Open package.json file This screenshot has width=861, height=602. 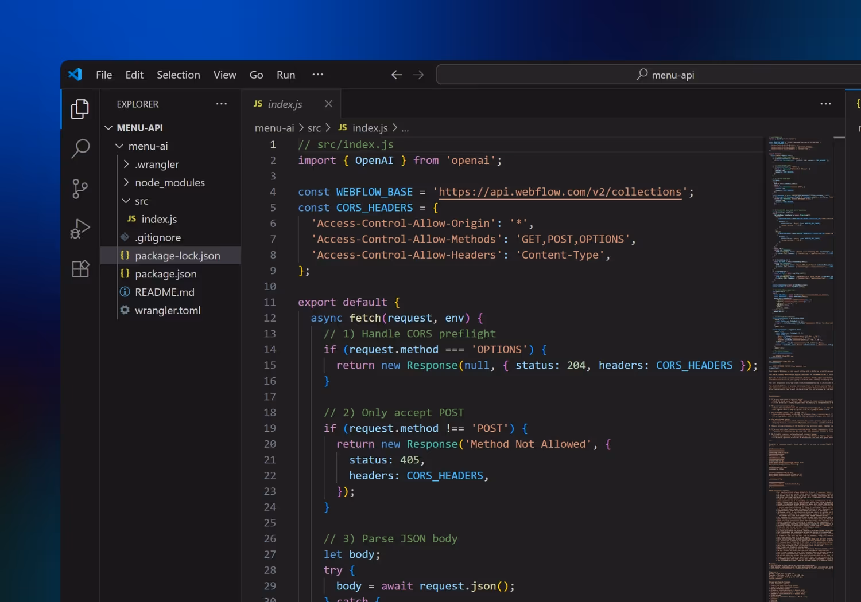point(165,274)
